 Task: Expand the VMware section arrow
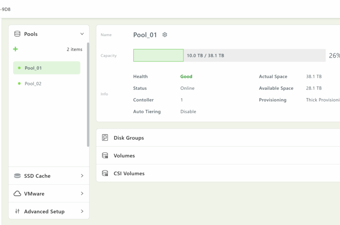(82, 194)
